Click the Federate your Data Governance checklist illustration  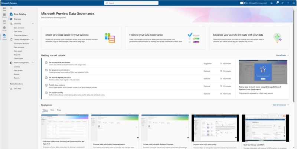(193, 38)
